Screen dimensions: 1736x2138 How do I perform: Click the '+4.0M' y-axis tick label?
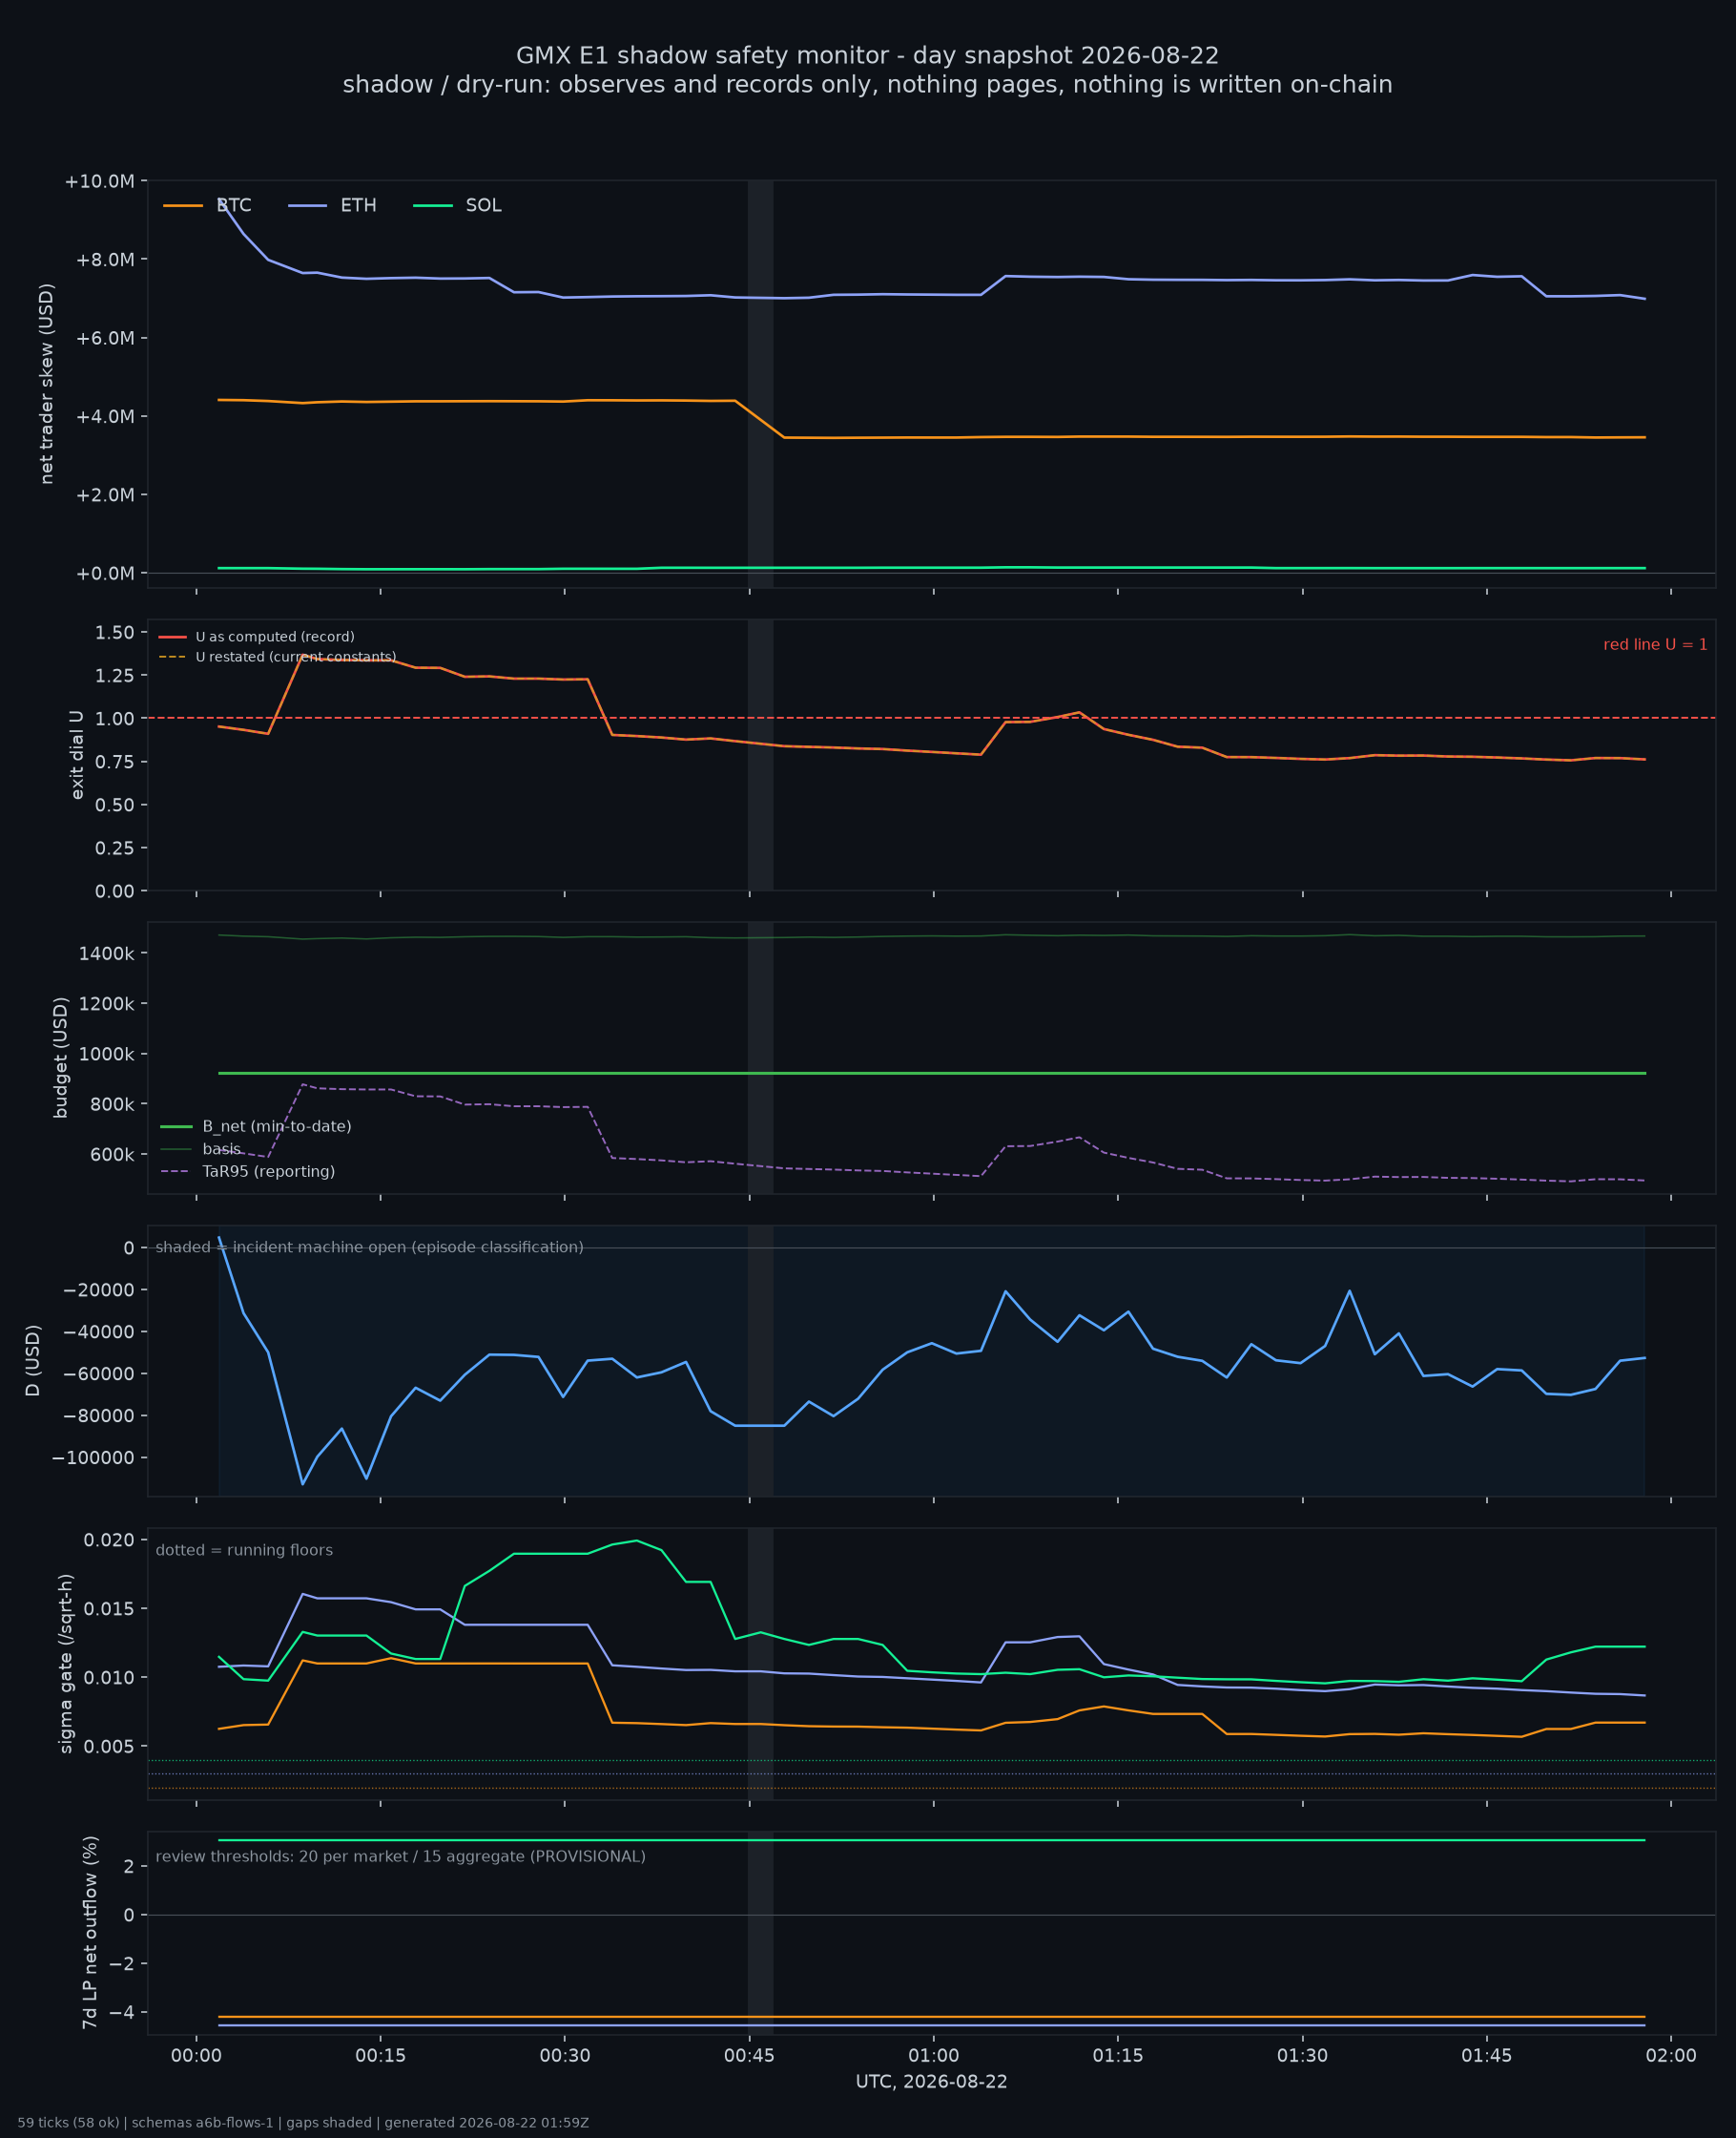pyautogui.click(x=105, y=417)
